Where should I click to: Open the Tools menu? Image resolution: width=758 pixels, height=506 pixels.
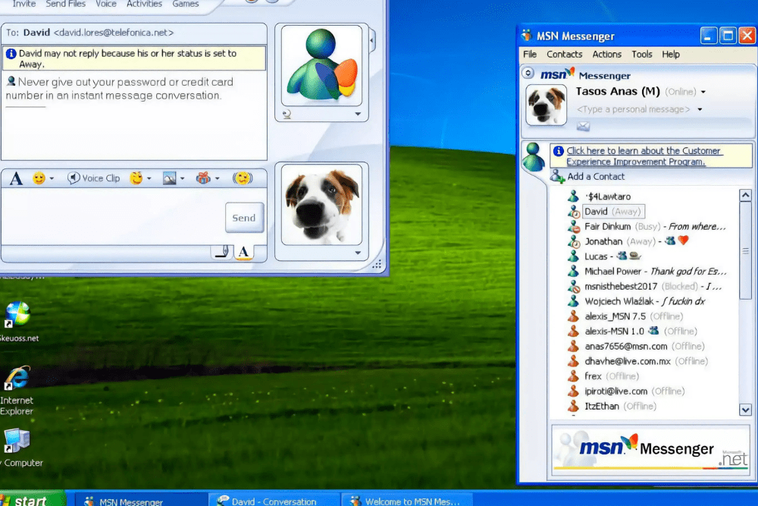(x=641, y=55)
